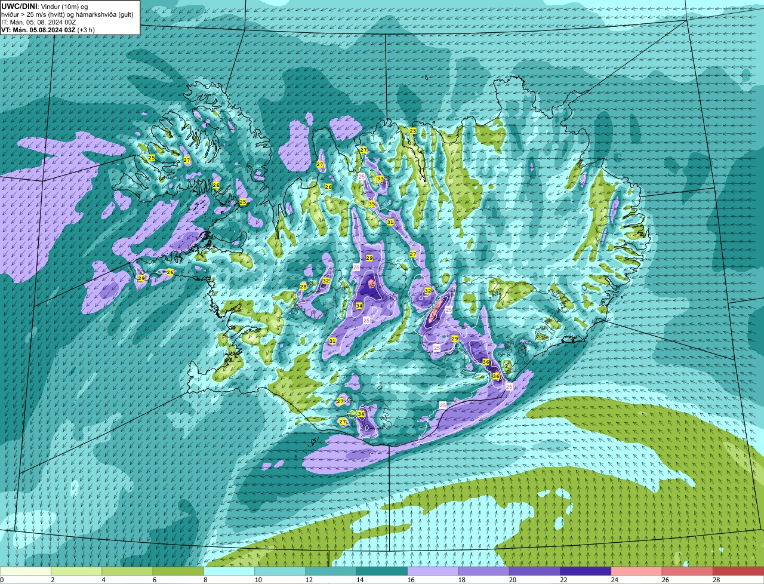Click the yellow gust marker labeled 28
The image size is (764, 584).
click(303, 287)
